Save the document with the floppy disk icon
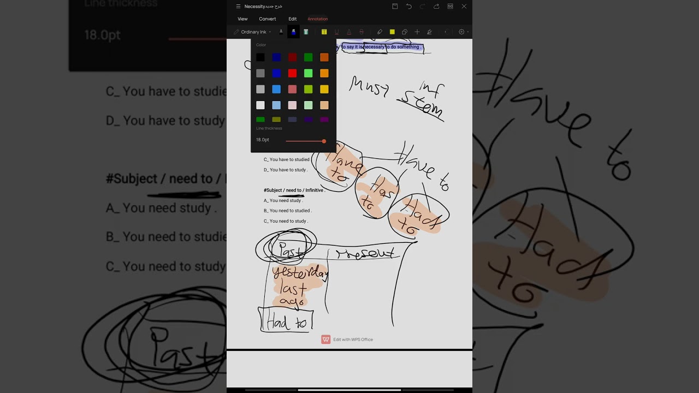 395,7
